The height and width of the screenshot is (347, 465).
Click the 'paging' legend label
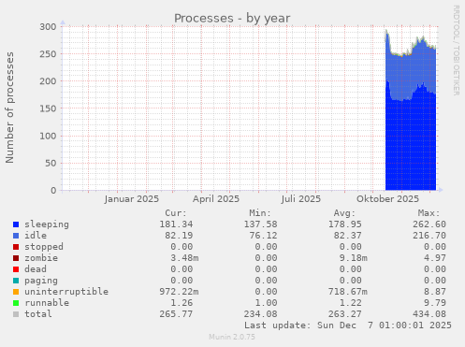[x=41, y=281]
